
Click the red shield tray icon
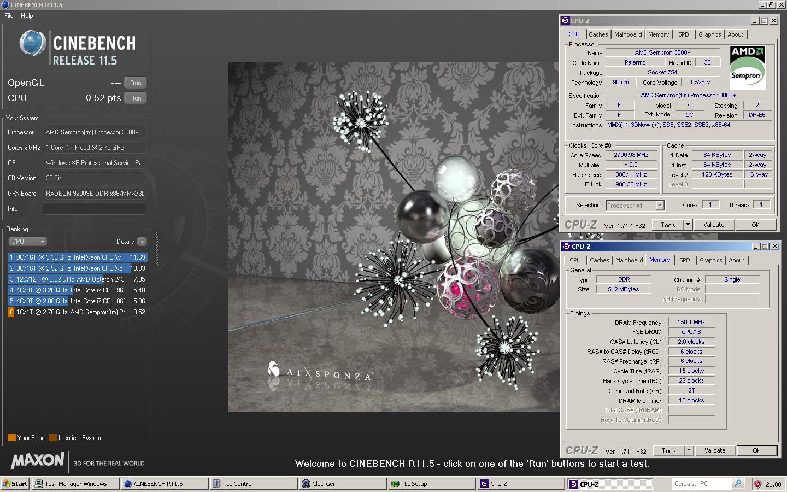point(757,484)
